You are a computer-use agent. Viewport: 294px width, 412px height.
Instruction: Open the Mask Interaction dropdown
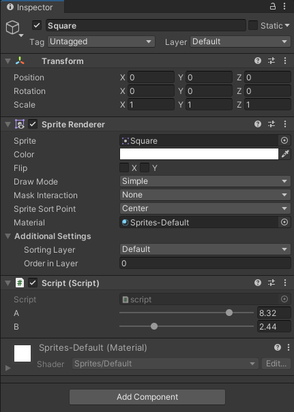click(x=205, y=195)
